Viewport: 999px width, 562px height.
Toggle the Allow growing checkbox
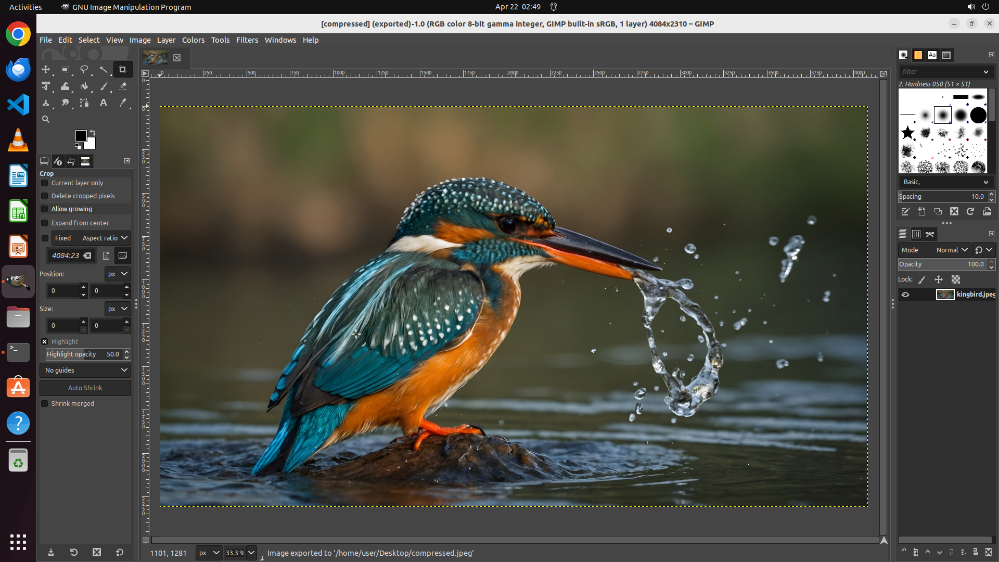coord(45,209)
